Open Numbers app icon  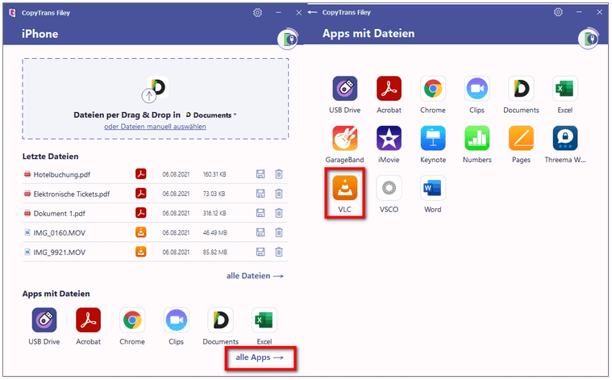point(477,138)
